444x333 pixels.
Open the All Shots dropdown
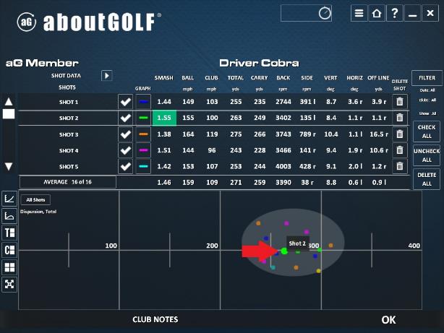coord(35,200)
